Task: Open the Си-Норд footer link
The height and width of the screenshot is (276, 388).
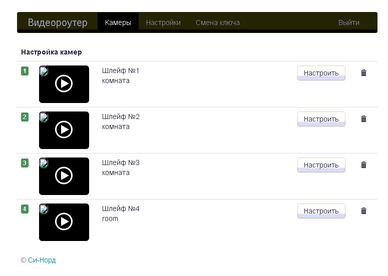Action: point(42,260)
